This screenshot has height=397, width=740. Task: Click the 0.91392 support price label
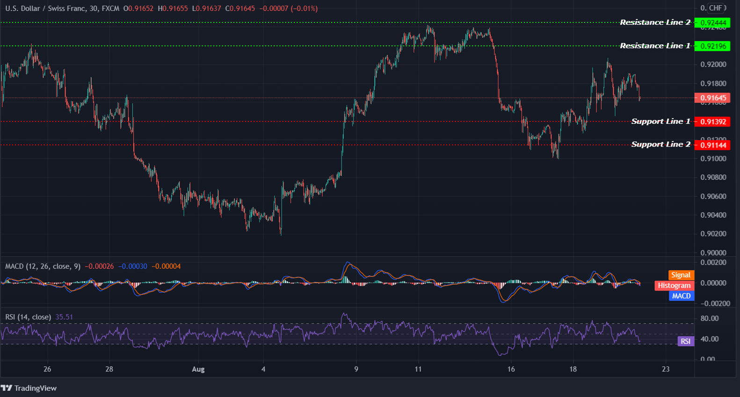pos(712,122)
